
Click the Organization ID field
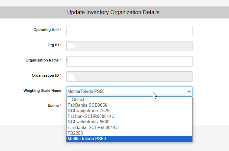(129, 77)
